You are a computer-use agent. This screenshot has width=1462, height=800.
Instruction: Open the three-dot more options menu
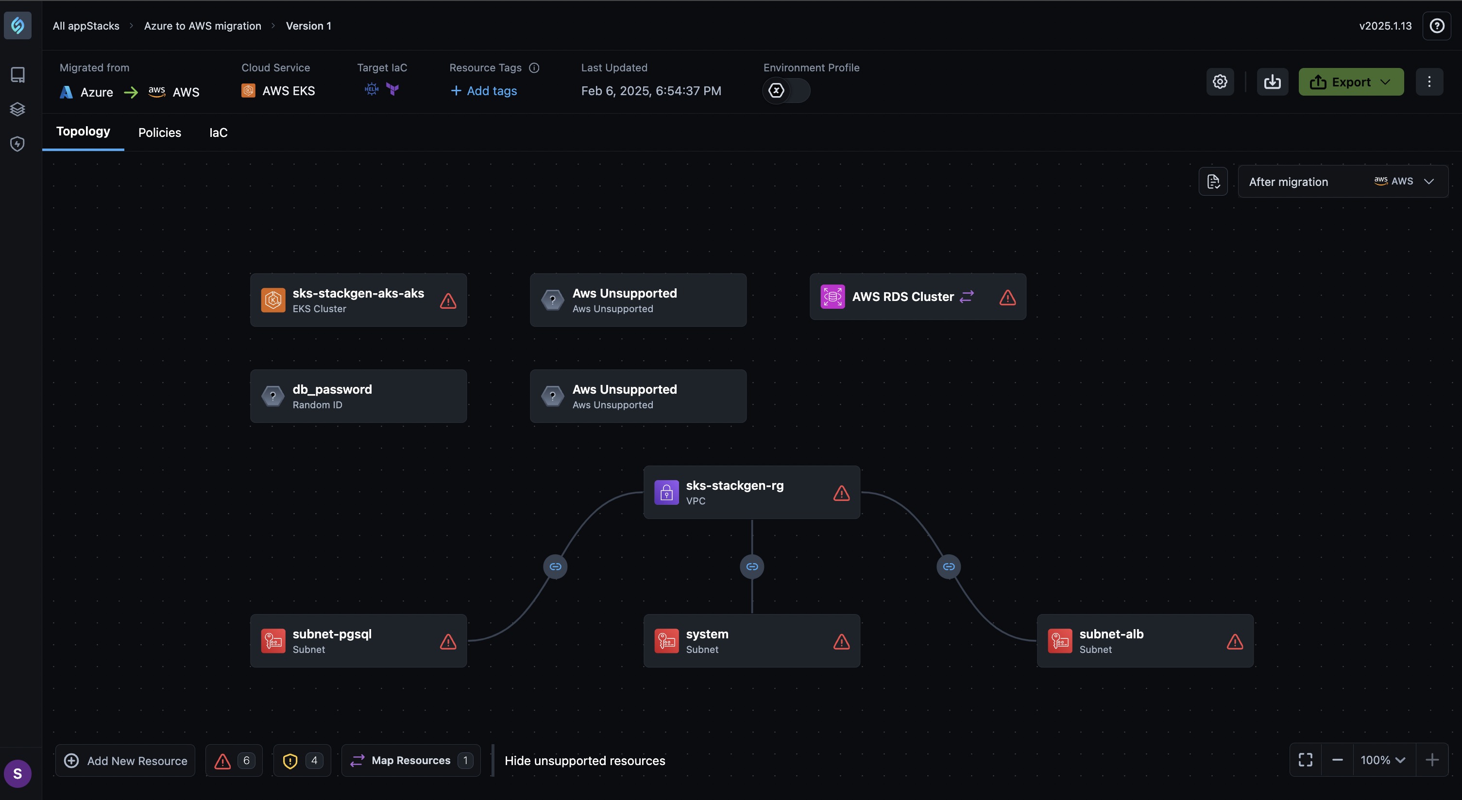click(1429, 82)
